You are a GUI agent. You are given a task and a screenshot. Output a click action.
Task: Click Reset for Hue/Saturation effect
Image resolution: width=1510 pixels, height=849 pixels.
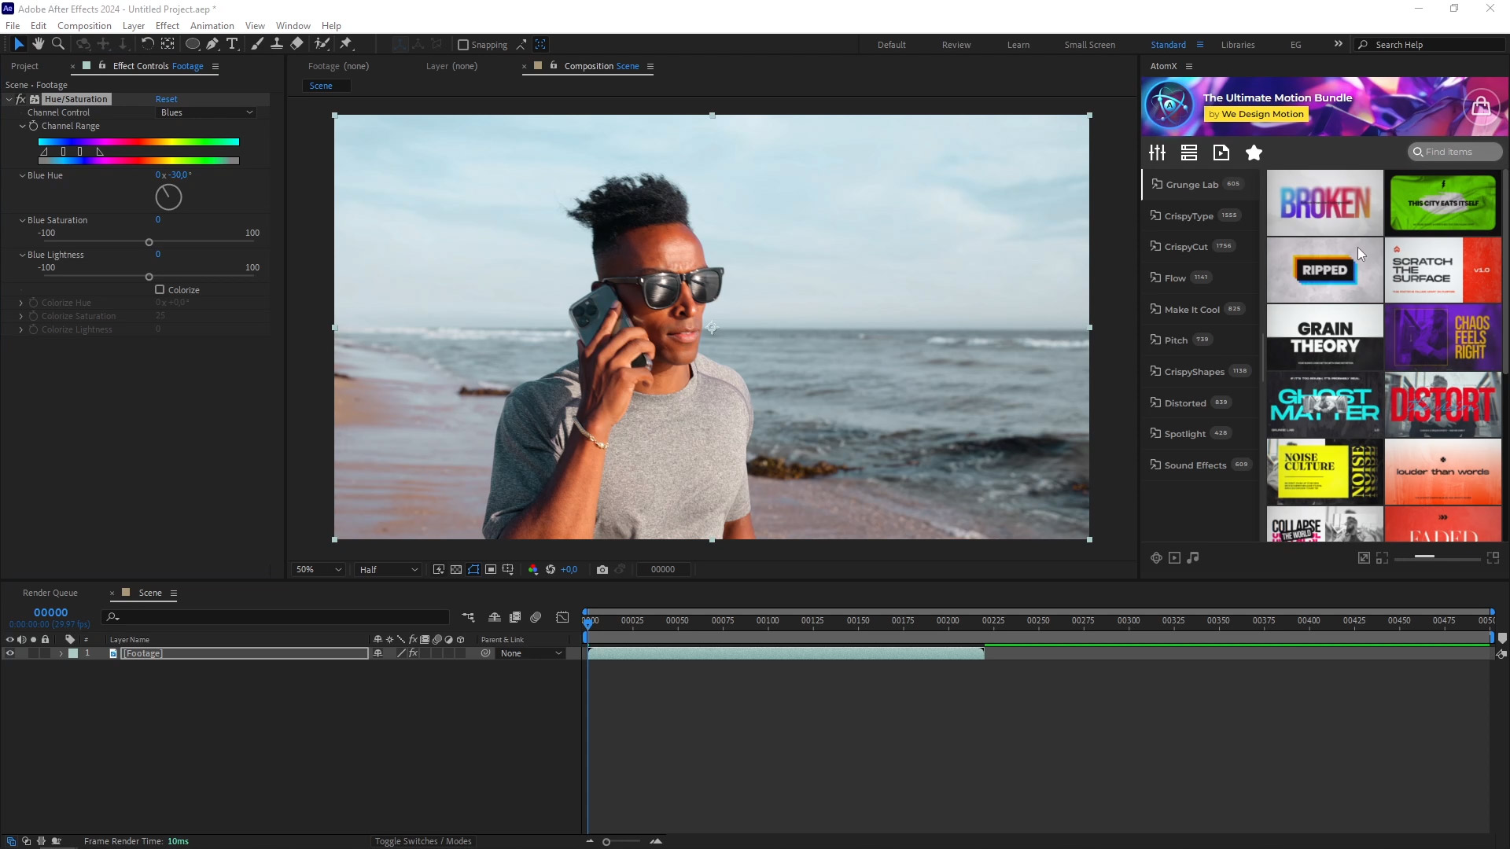(x=166, y=99)
